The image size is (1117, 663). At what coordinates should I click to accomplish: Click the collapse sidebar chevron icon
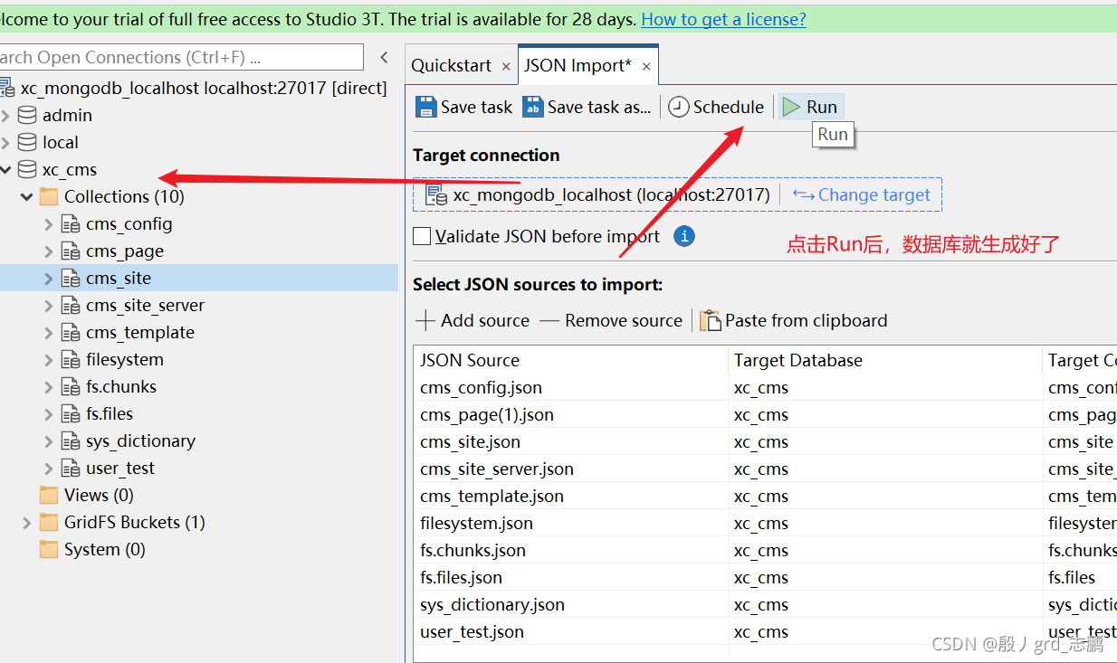point(384,57)
